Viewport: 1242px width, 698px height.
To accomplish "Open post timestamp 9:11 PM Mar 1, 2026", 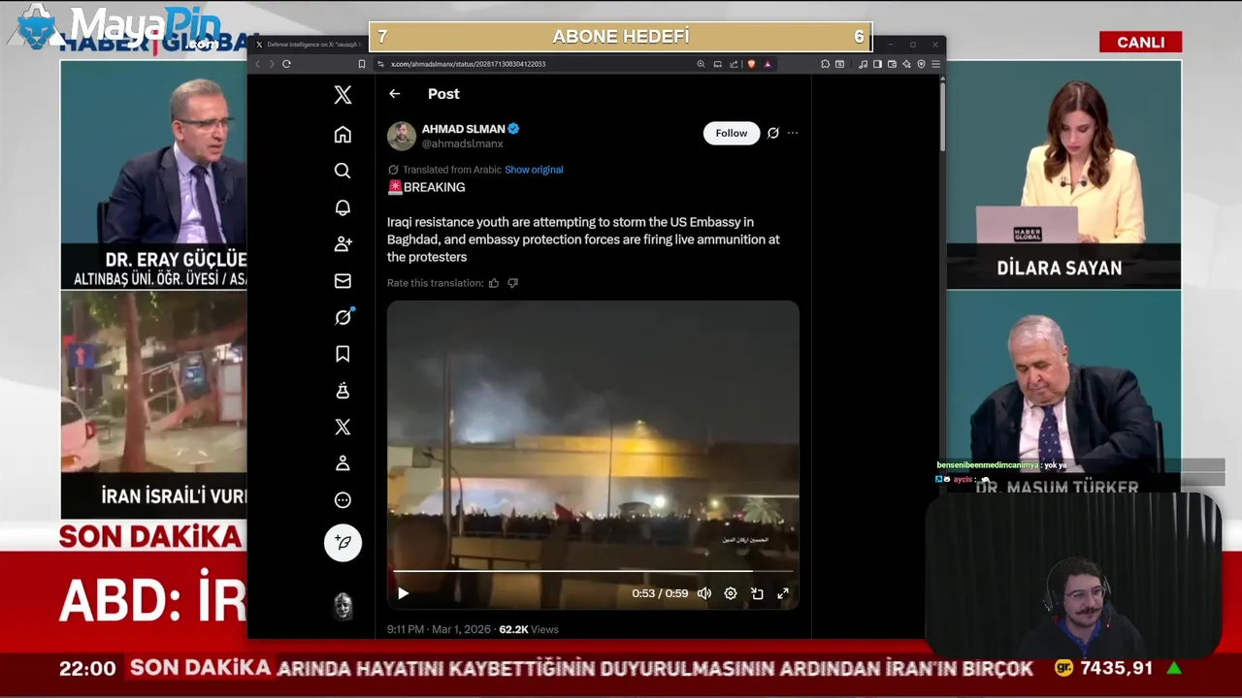I will pyautogui.click(x=439, y=629).
